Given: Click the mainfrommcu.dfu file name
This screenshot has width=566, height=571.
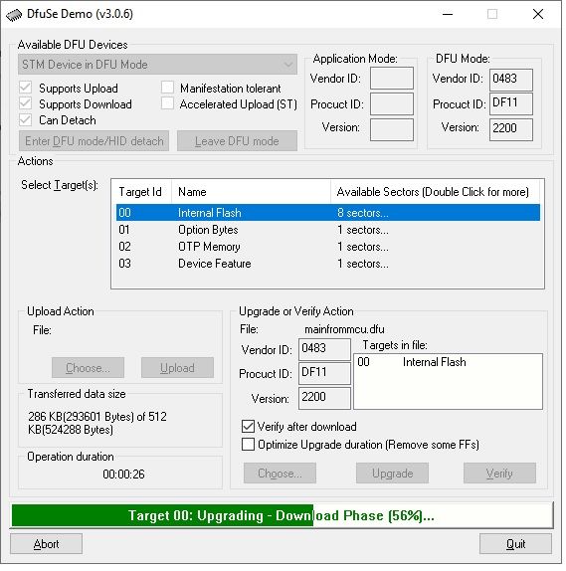Looking at the screenshot, I should pos(344,329).
